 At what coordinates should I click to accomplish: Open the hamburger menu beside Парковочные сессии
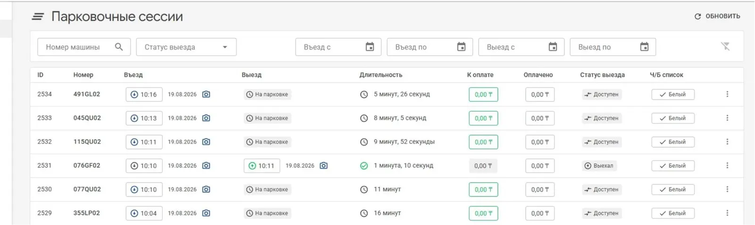(38, 17)
